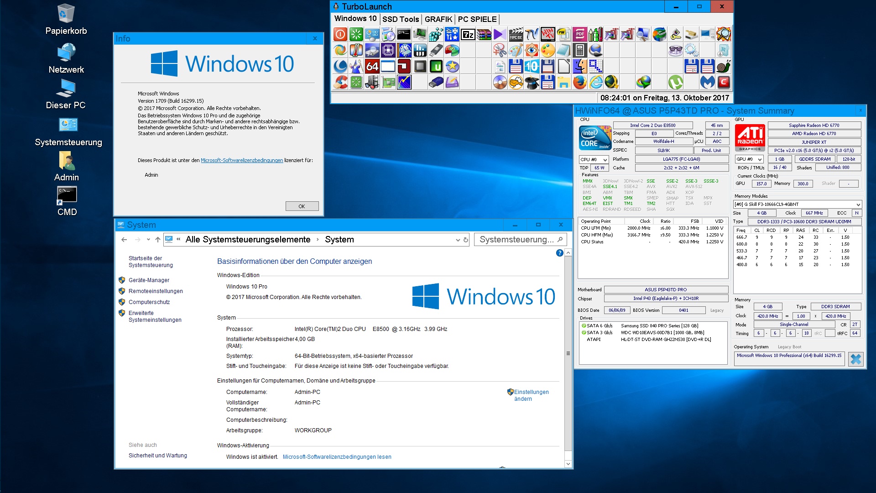Click OK in the Info dialog
Screen dimensions: 876x493
point(302,206)
